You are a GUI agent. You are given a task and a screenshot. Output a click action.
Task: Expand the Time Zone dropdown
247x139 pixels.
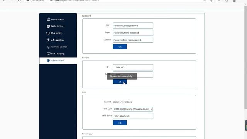133,109
